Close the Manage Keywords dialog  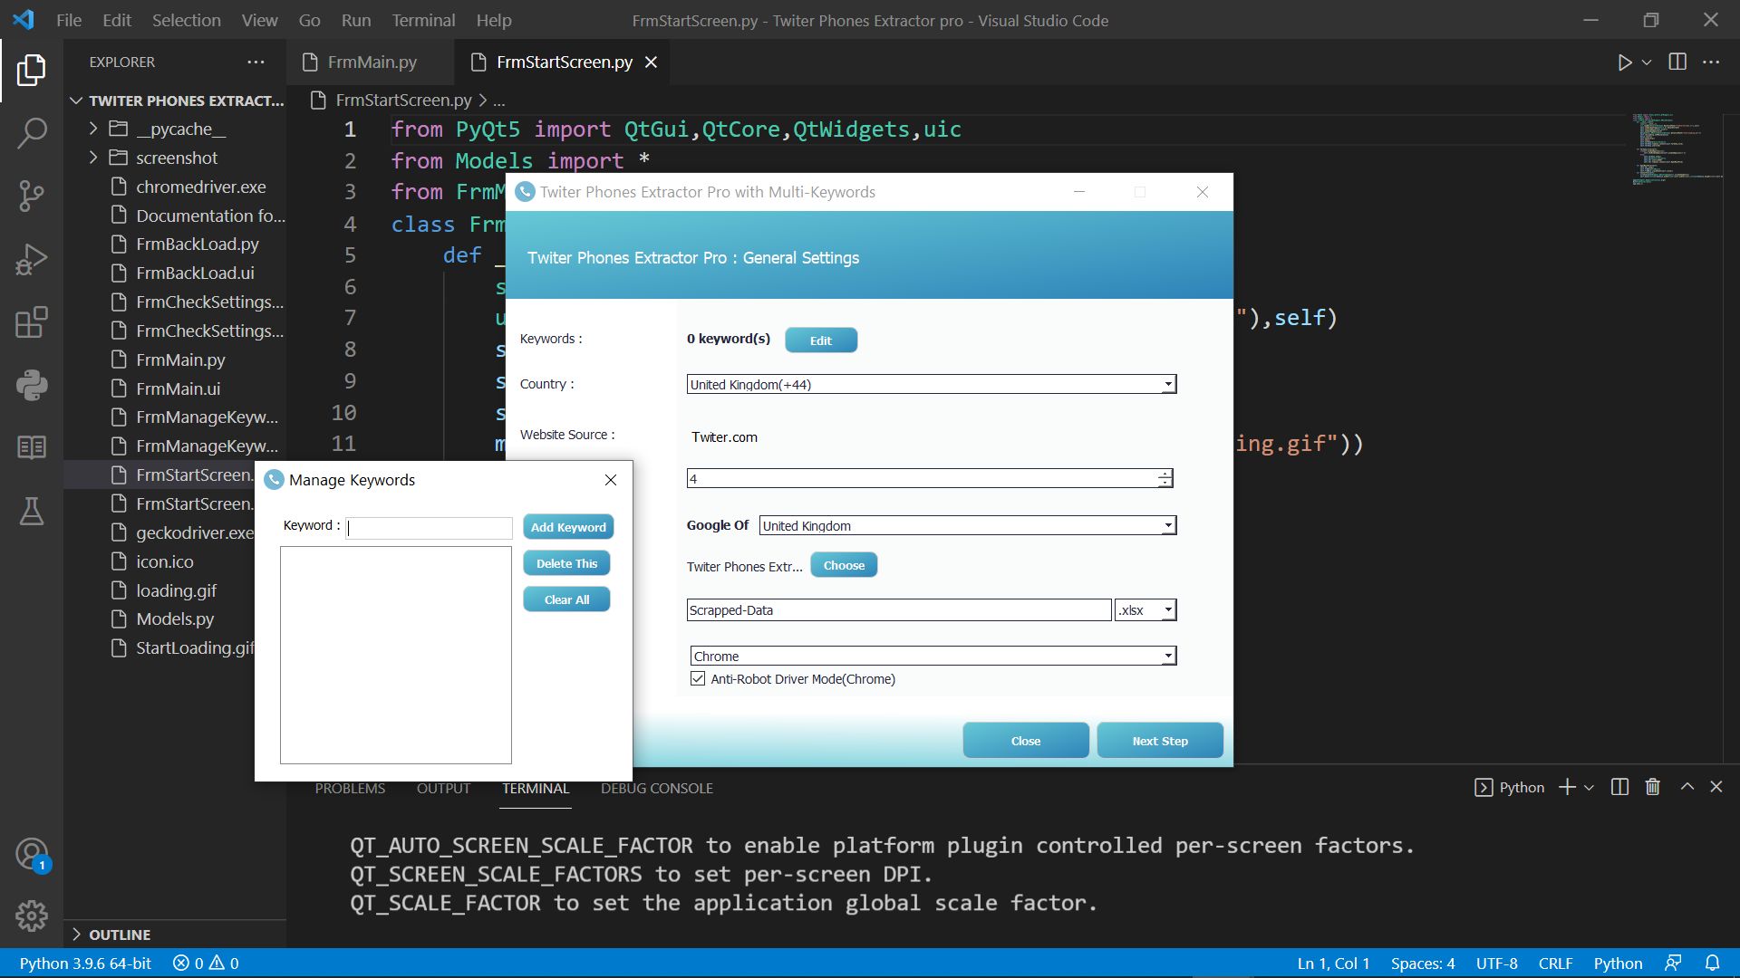pyautogui.click(x=611, y=480)
